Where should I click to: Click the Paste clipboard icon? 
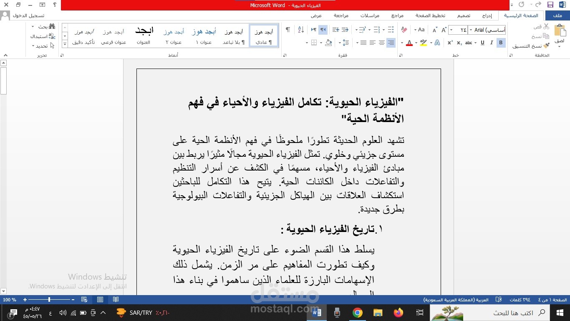[560, 31]
